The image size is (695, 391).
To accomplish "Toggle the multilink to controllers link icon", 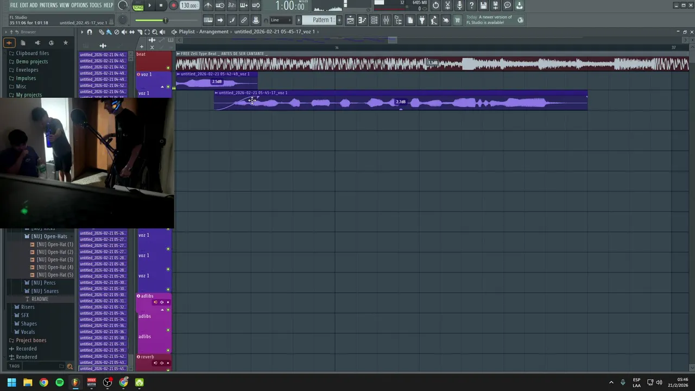I will pos(244,20).
